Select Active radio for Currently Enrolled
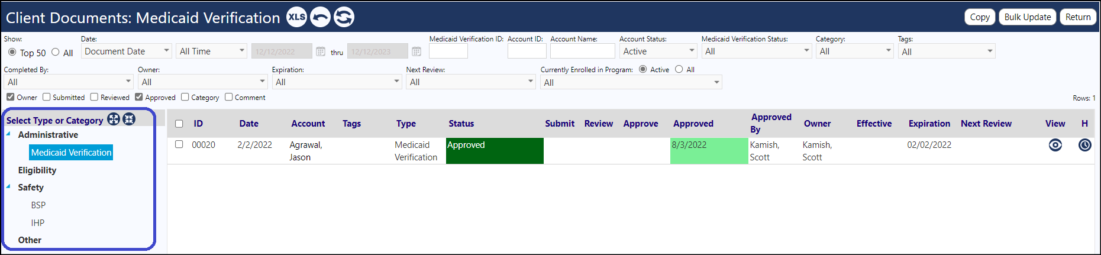1101x255 pixels. click(x=643, y=69)
